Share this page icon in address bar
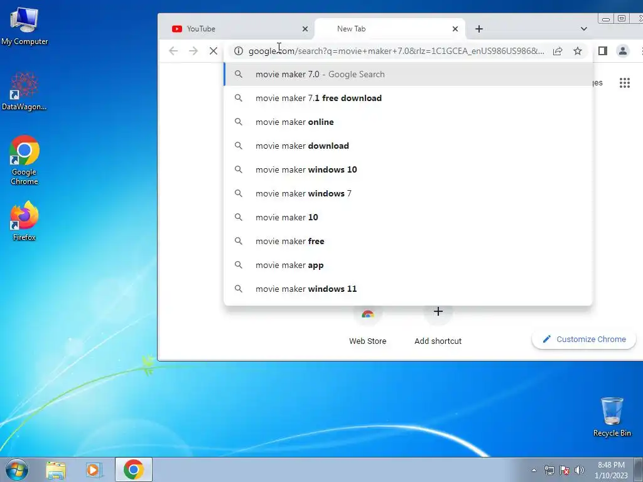 tap(558, 51)
